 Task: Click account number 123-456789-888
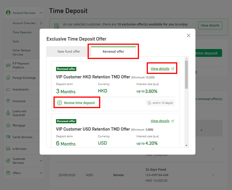[x=157, y=175]
